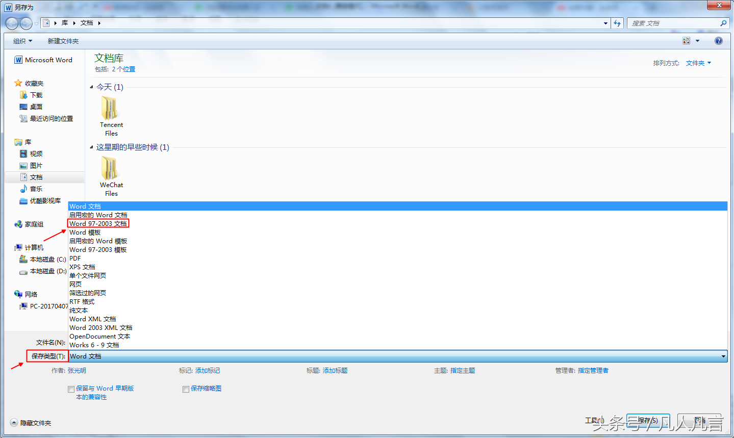Expand the address bar history dropdown

[605, 23]
